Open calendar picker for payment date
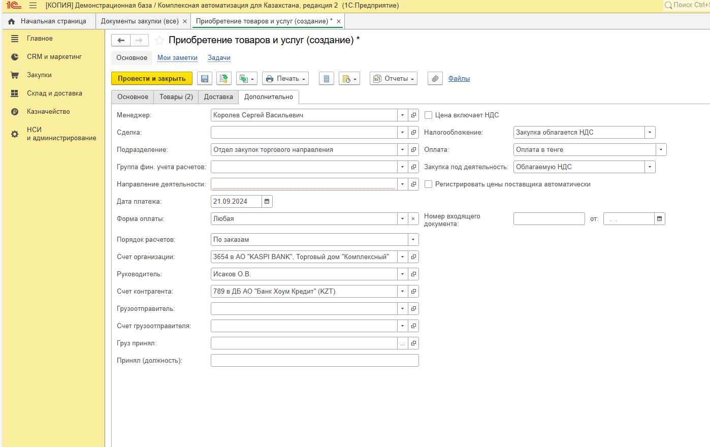 [x=267, y=202]
